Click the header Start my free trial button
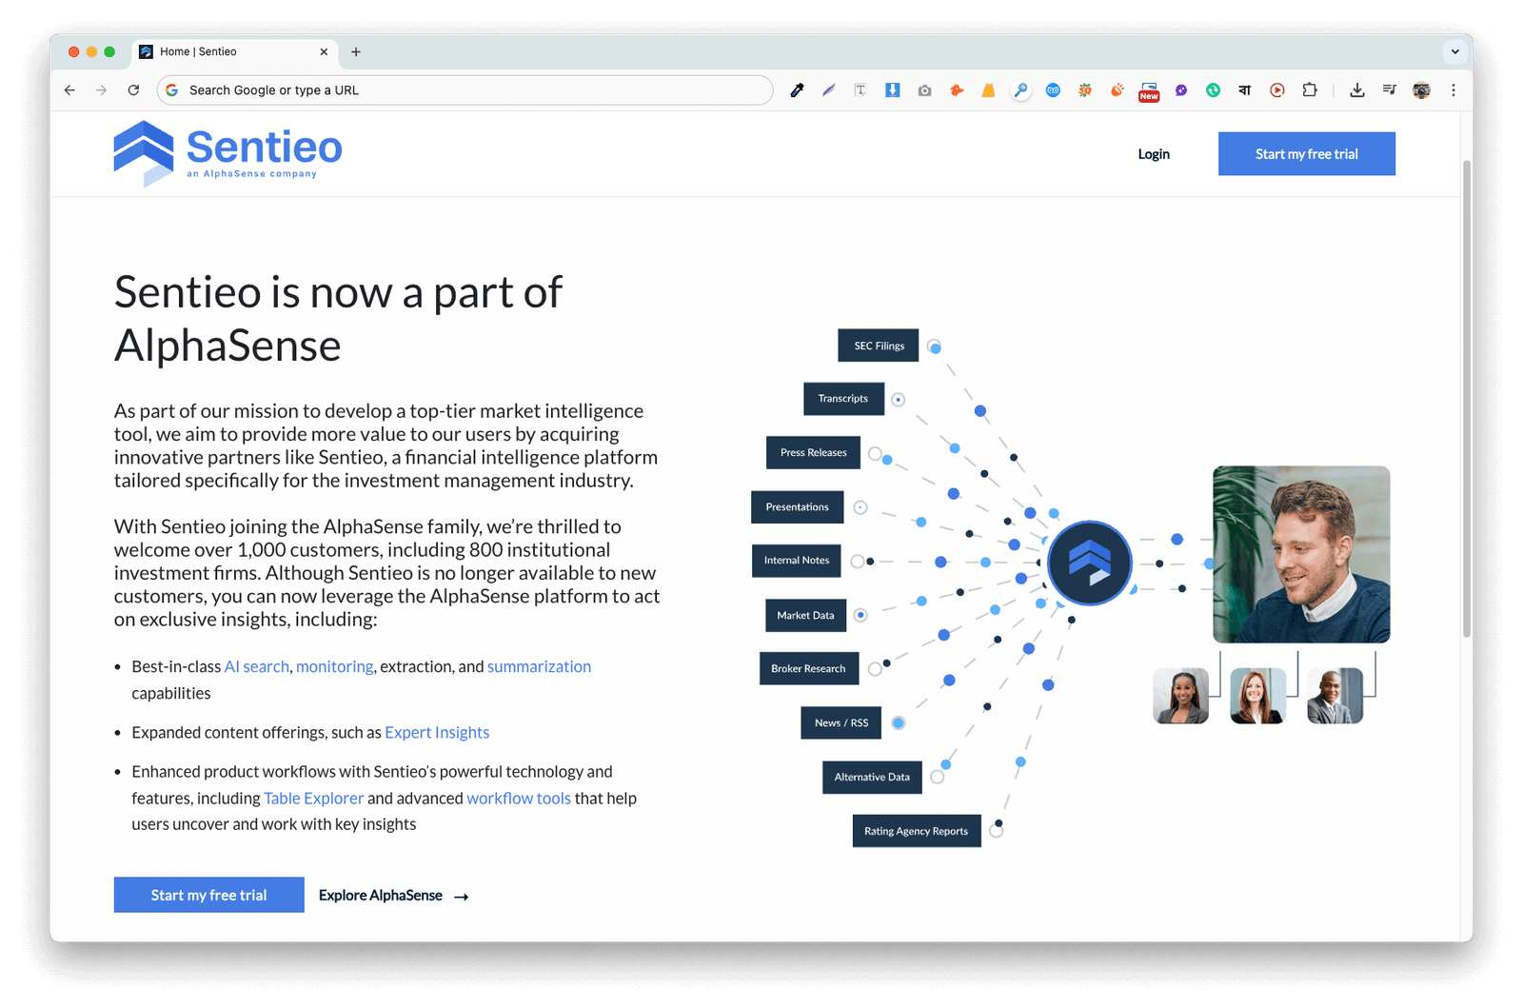This screenshot has width=1523, height=1008. point(1306,154)
